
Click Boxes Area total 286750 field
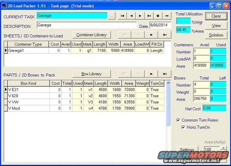[202, 99]
